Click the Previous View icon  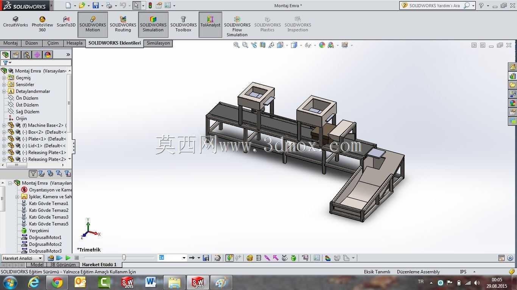coord(254,45)
